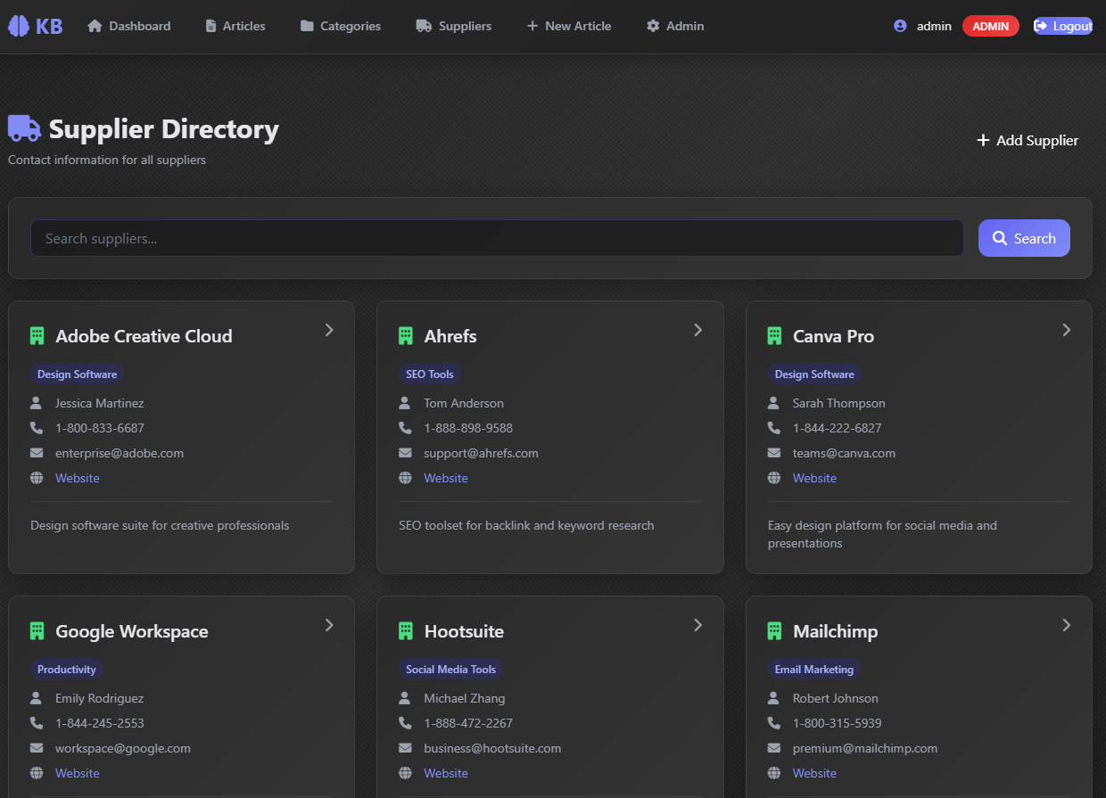The height and width of the screenshot is (798, 1106).
Task: Click the envelope icon beside teams@canva.com
Action: pos(774,453)
